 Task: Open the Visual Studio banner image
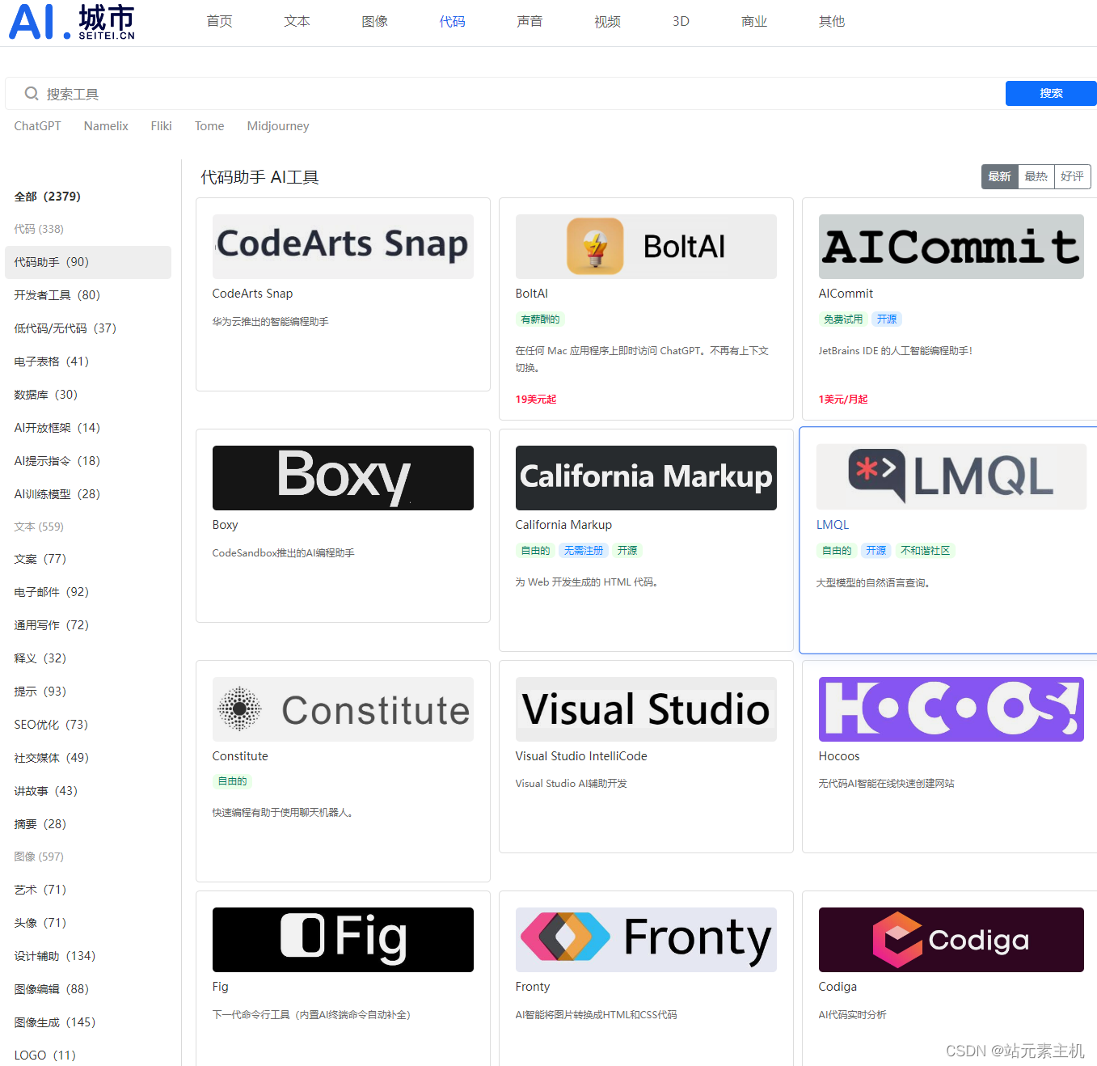(646, 709)
